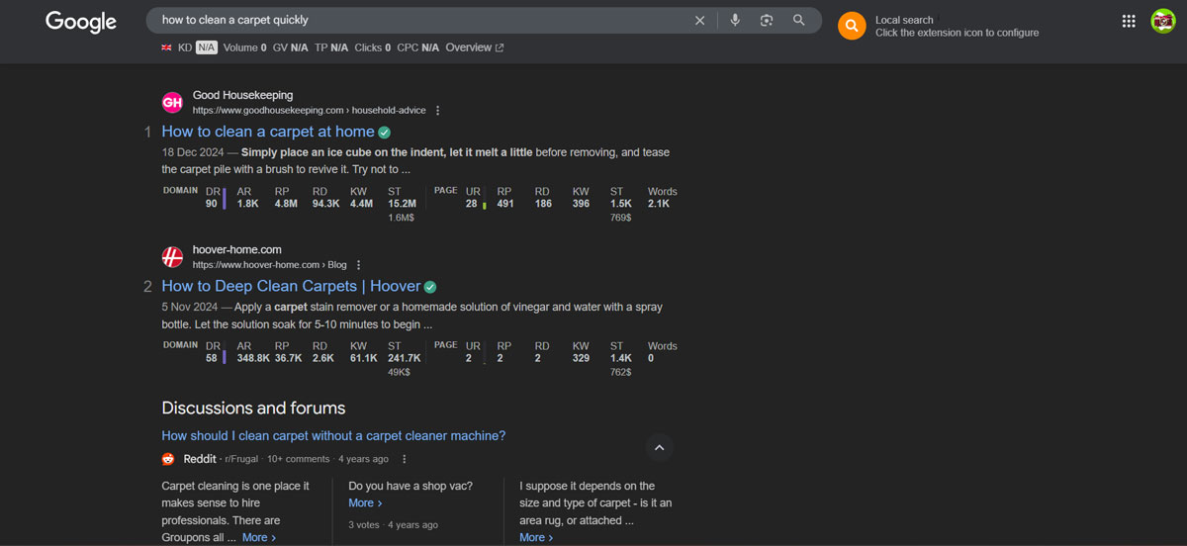This screenshot has height=546, width=1187.
Task: Click 'Volume 0' in the SEO bar
Action: tap(245, 47)
